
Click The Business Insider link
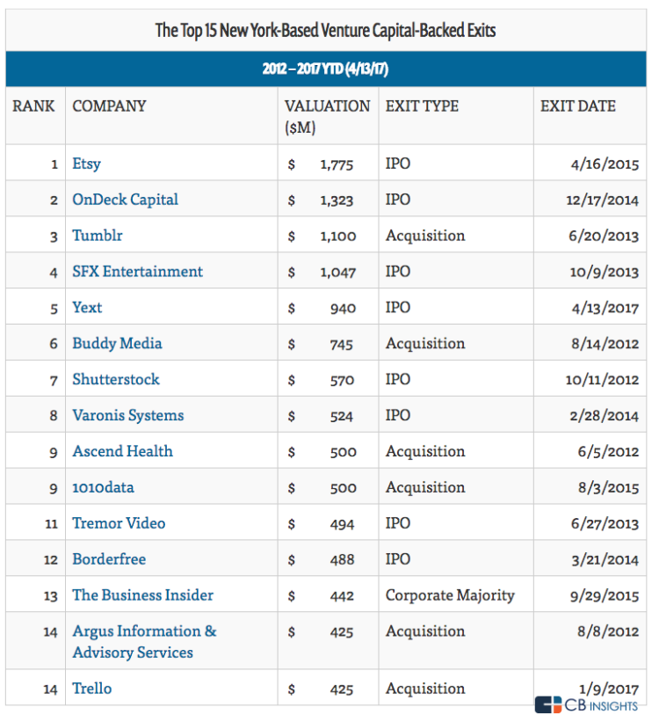point(142,595)
